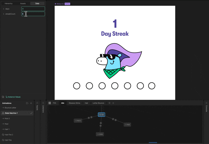
Task: Add new animation with Animations plus icon
Action: coord(31,103)
